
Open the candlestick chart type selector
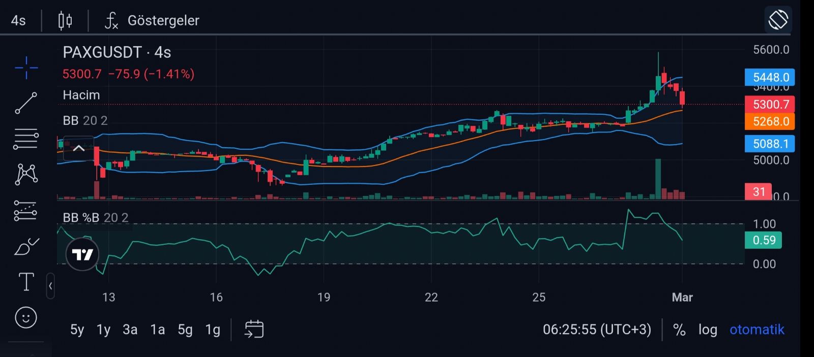pyautogui.click(x=65, y=20)
